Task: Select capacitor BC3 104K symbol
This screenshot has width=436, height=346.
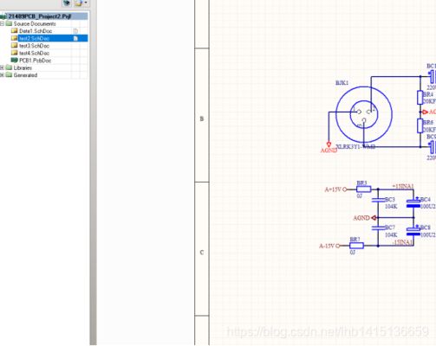Action: 378,200
